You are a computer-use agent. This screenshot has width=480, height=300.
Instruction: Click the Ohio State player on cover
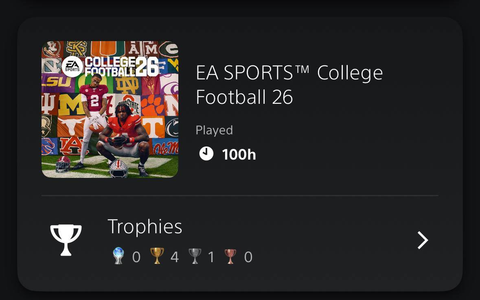click(124, 134)
